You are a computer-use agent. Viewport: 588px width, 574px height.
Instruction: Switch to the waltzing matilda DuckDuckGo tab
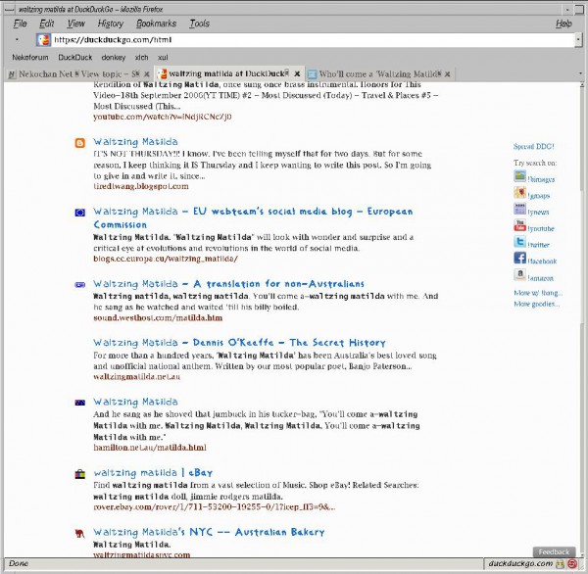[228, 73]
